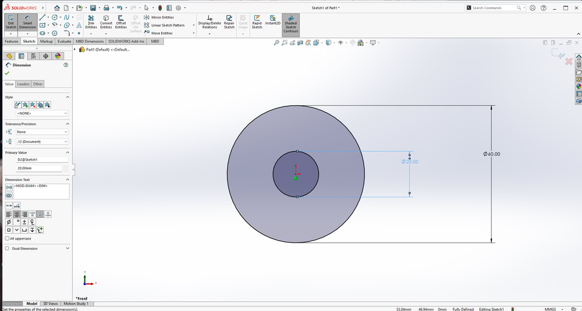Click the Offset Entities tool
The width and height of the screenshot is (582, 311).
click(121, 22)
